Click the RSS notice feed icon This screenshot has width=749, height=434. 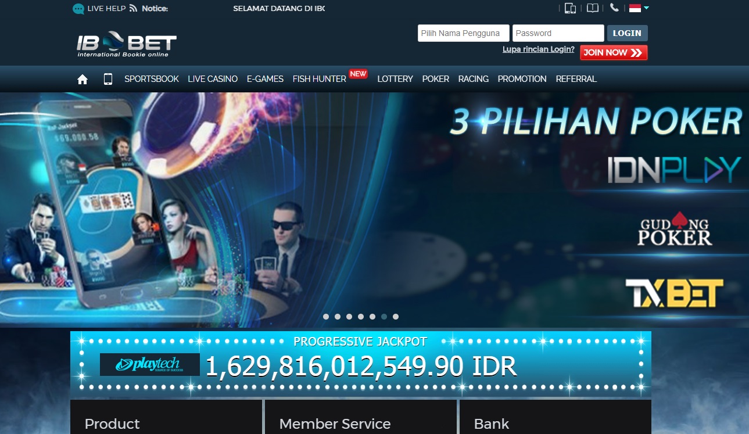pyautogui.click(x=134, y=8)
